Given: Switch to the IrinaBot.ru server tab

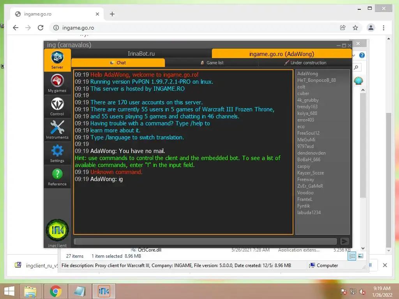Looking at the screenshot, I should 141,54.
